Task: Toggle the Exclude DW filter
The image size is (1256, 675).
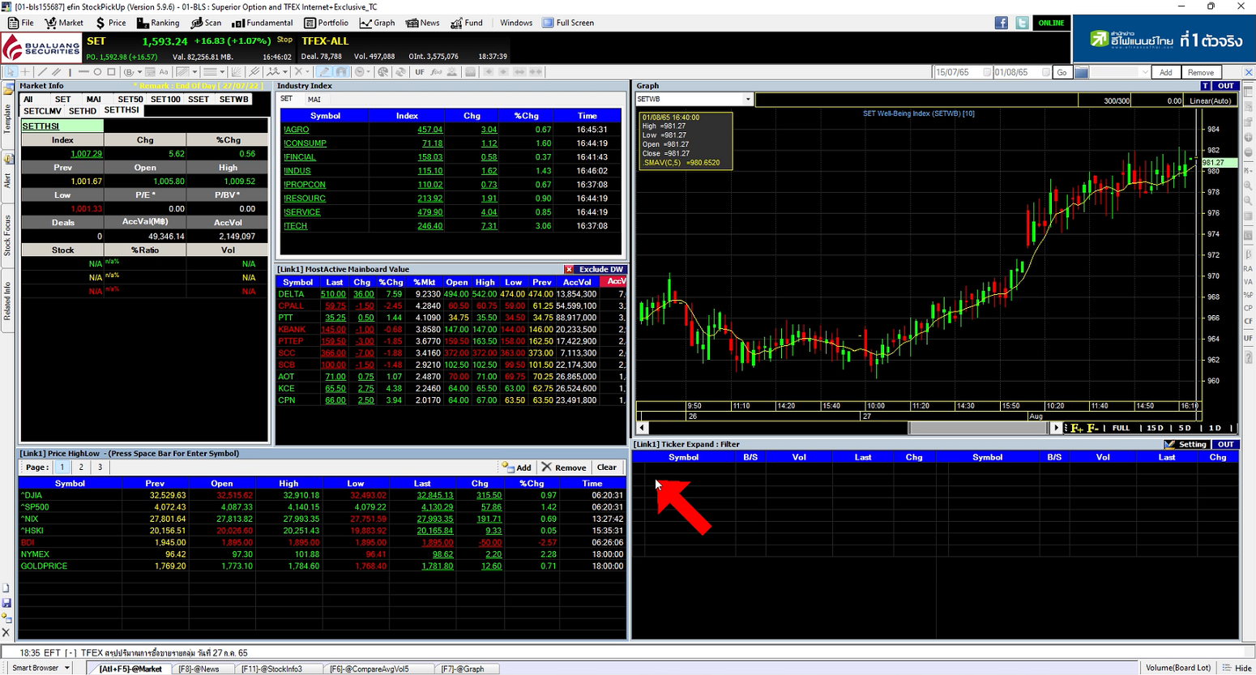Action: (595, 269)
